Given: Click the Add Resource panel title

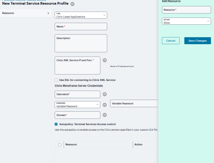Looking at the screenshot, I should [171, 1].
